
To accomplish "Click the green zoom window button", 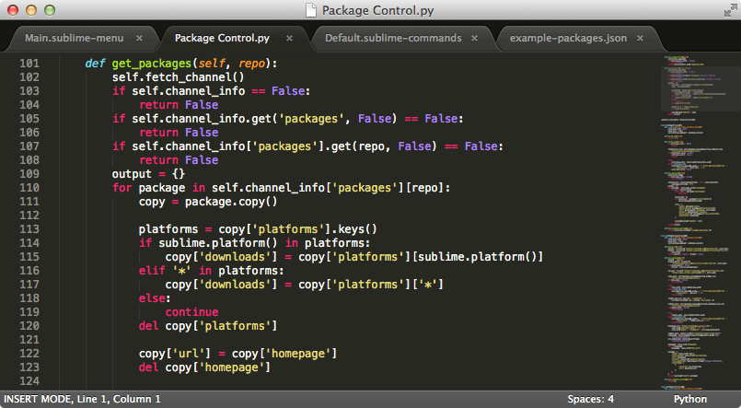I will coord(50,10).
